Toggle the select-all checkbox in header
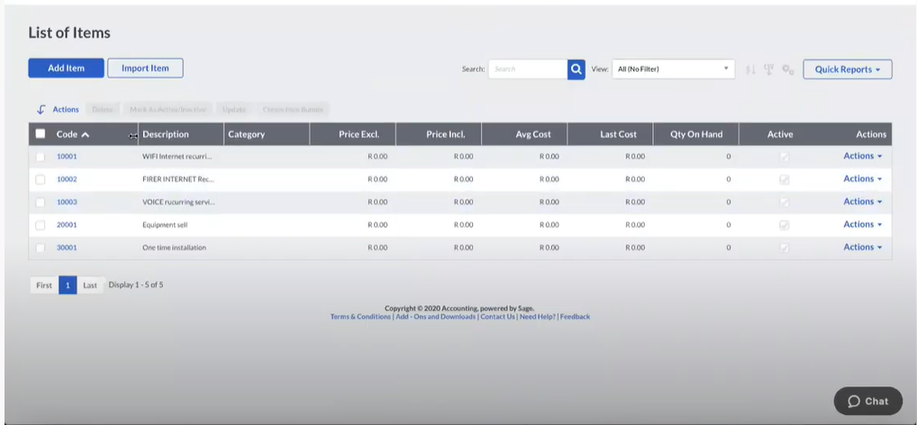The image size is (917, 425). [x=41, y=134]
